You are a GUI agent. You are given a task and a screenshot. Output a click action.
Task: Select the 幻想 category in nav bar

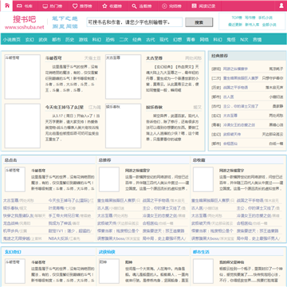click(x=177, y=40)
